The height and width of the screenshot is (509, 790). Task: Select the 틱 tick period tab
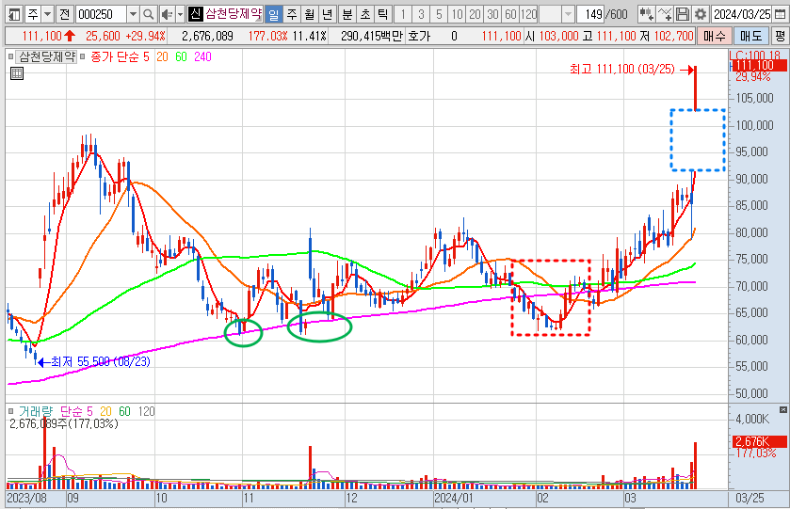tap(383, 15)
